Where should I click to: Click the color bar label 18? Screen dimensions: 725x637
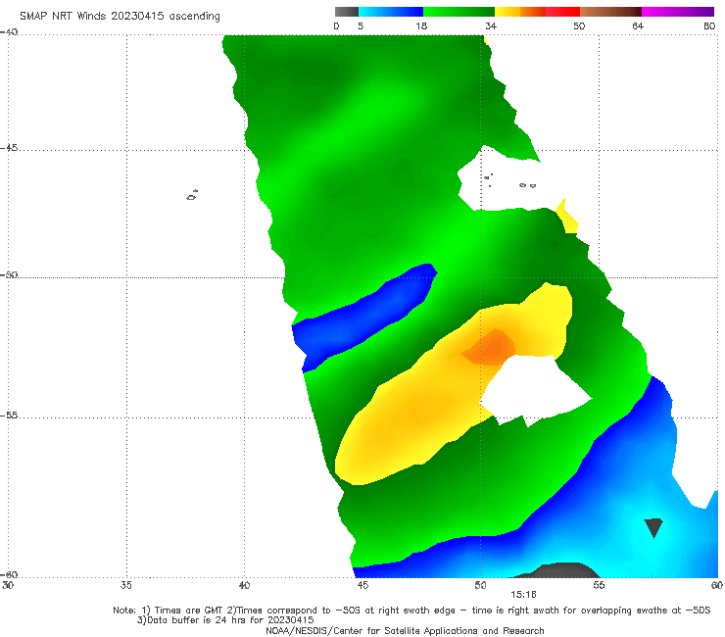pyautogui.click(x=421, y=25)
